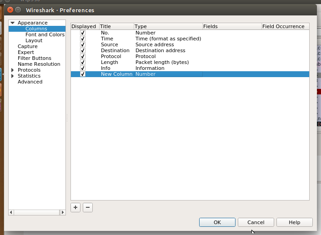Click the Type column header

[168, 26]
